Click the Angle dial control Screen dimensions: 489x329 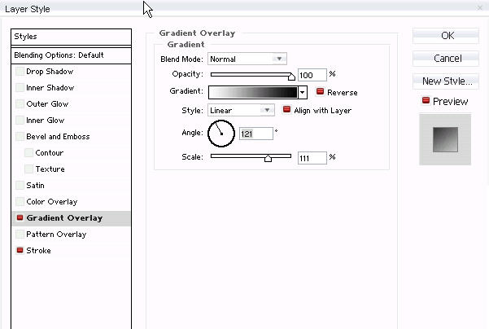pos(221,134)
